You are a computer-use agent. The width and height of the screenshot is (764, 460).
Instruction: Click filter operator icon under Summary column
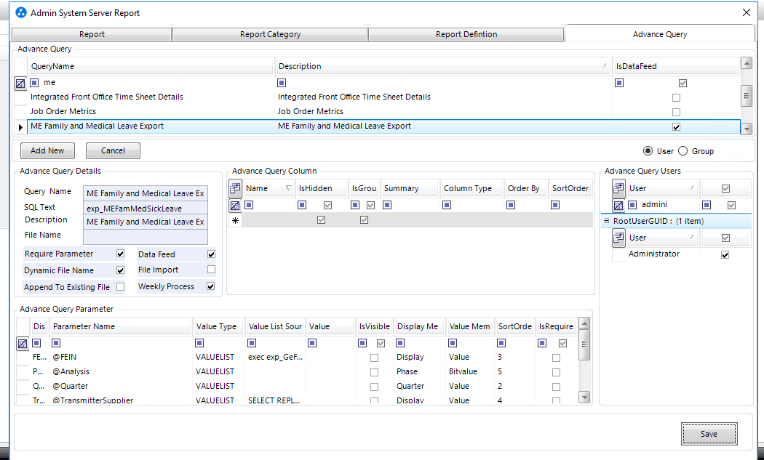pos(388,206)
